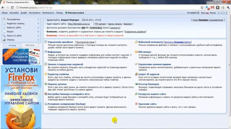Open Управление дизайном link in notice line
The height and width of the screenshot is (129, 231).
[x=135, y=32]
